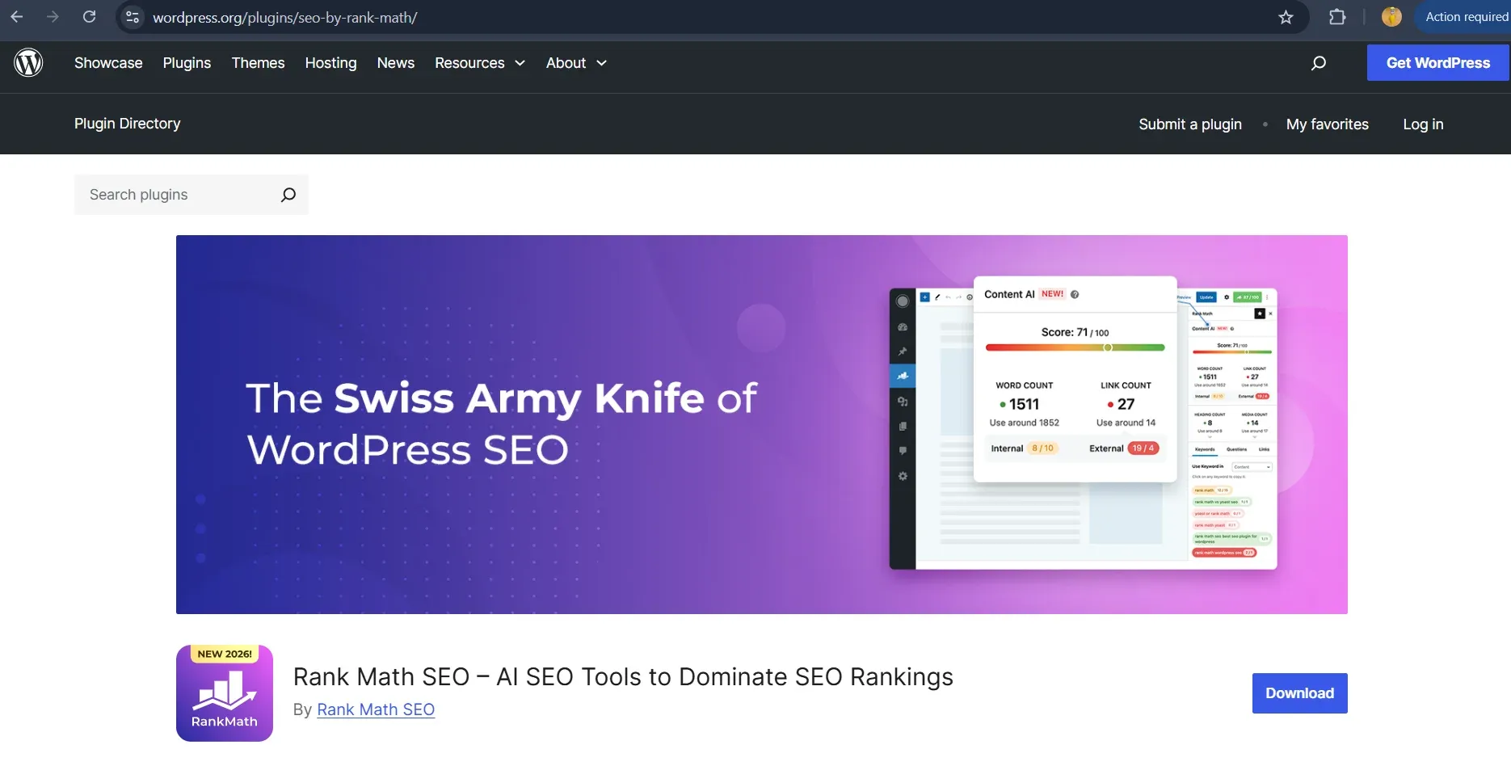
Task: Open the Rank Math SEO author link
Action: click(x=376, y=709)
